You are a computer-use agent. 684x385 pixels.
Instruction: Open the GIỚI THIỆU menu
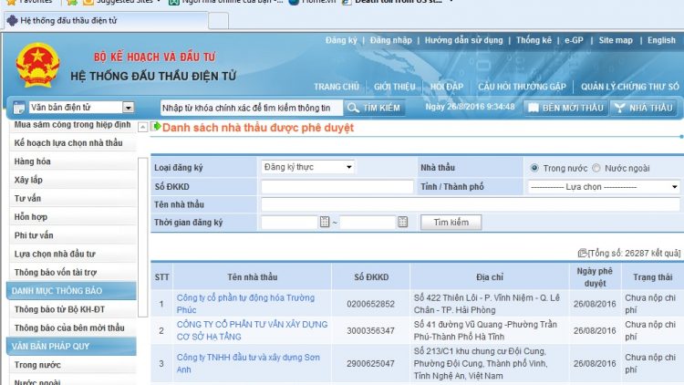tap(394, 87)
